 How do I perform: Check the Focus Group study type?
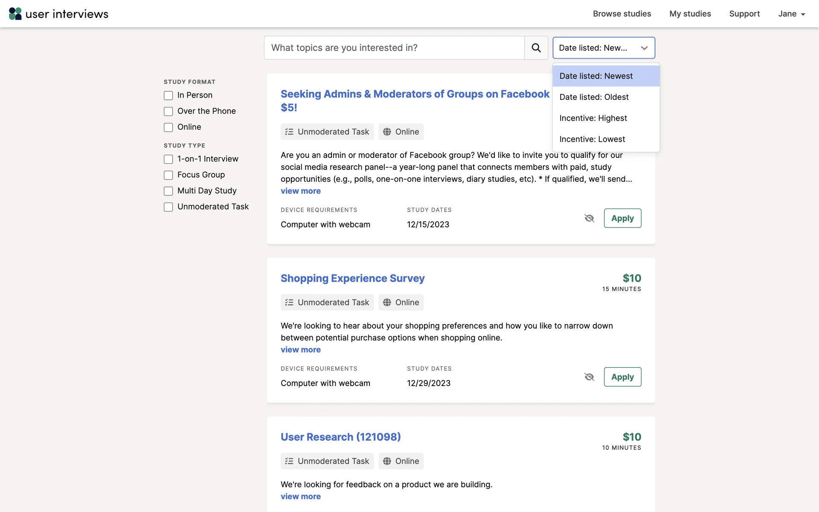click(x=168, y=175)
